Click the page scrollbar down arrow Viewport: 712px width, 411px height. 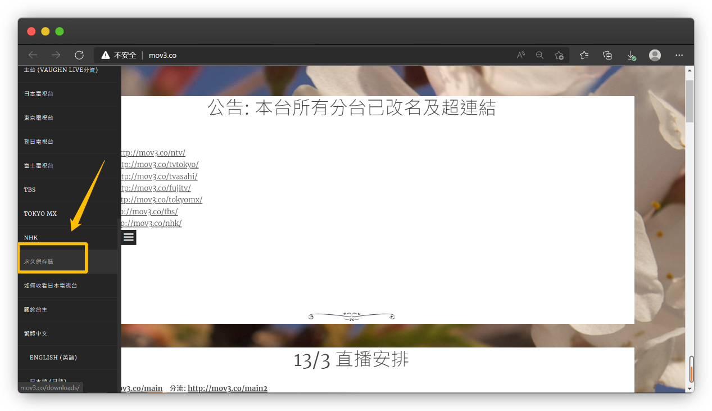[x=690, y=388]
